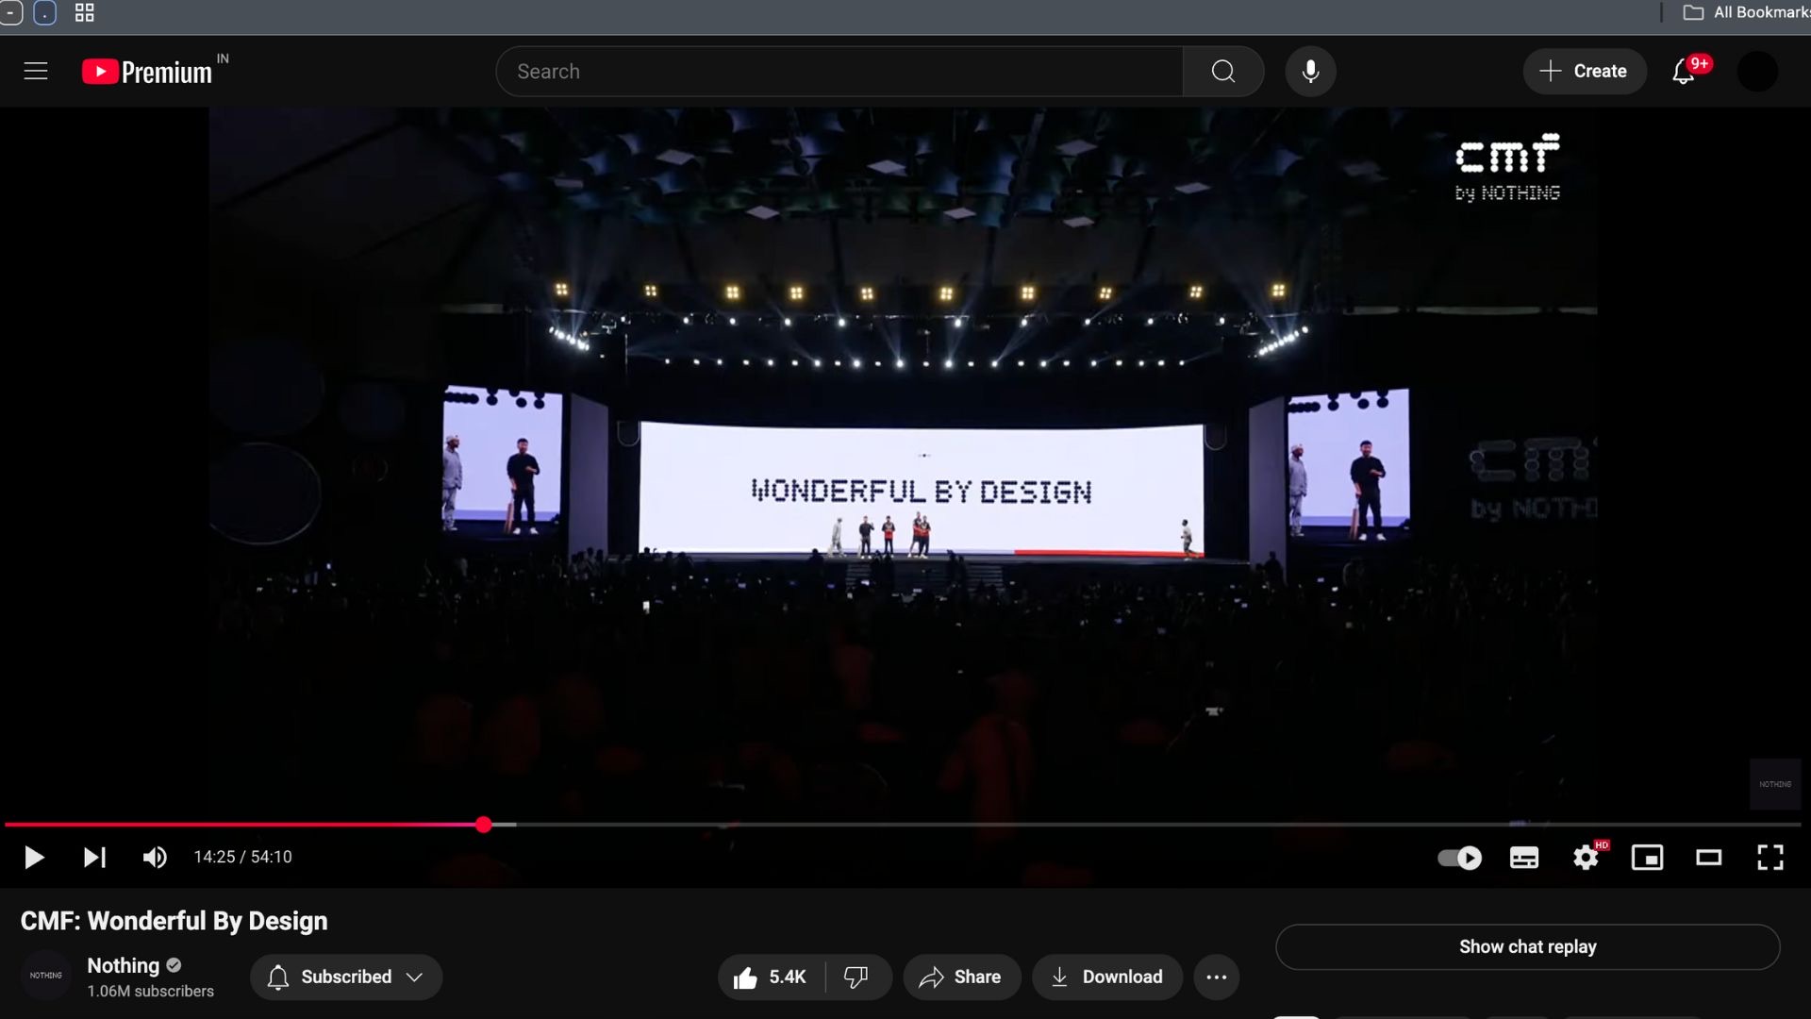Like the video with 5.4K likes
Screen dimensions: 1811x1019
click(771, 977)
